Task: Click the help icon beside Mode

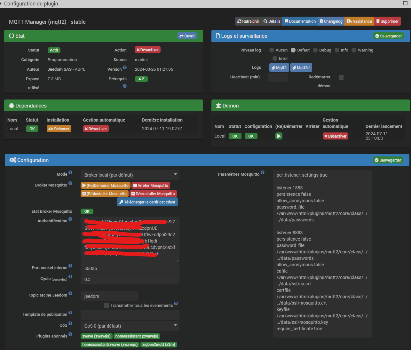Action: pyautogui.click(x=70, y=172)
